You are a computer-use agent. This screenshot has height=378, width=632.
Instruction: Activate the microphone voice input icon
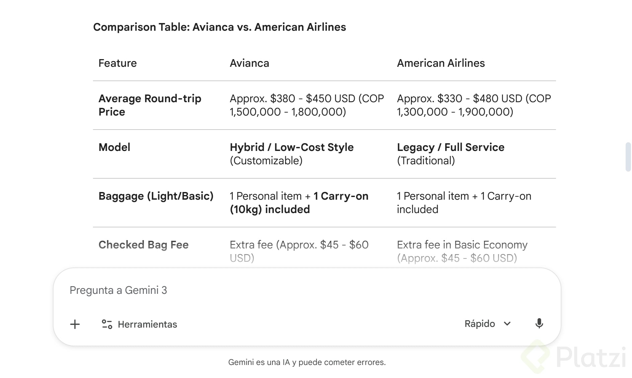[x=539, y=324]
